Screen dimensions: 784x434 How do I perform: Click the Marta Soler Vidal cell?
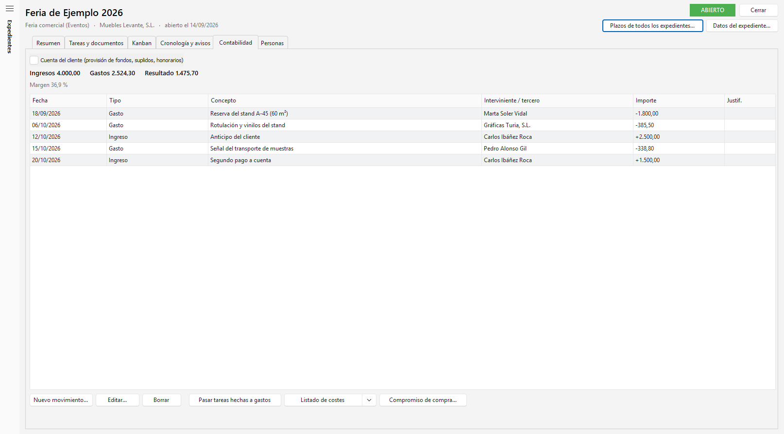point(557,114)
